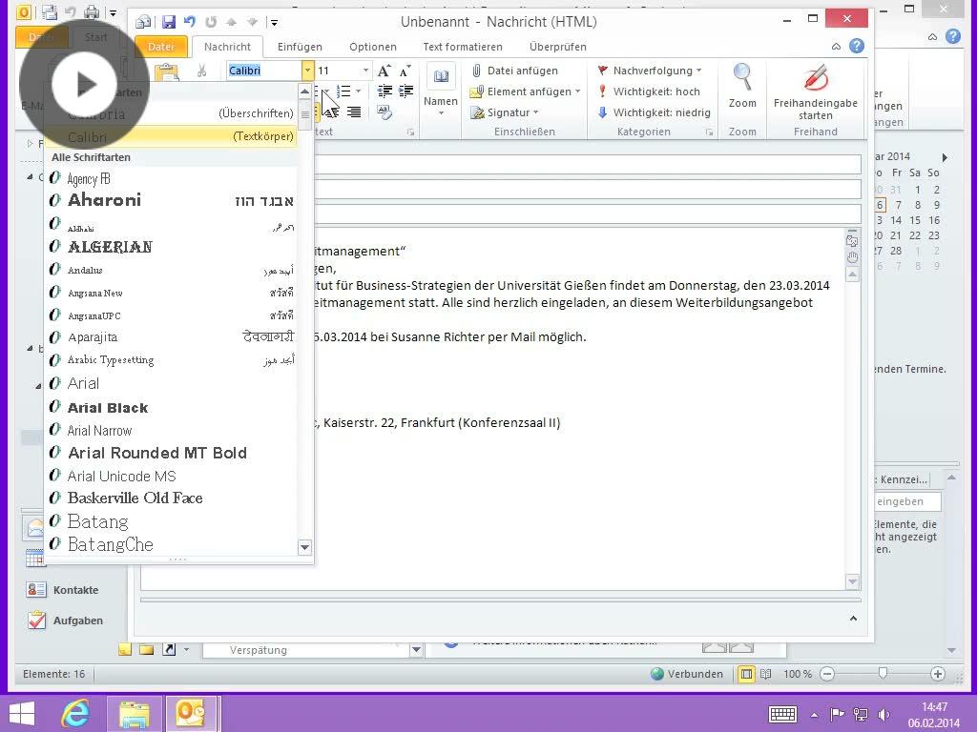Open the Optionen ribbon tab
This screenshot has width=977, height=732.
coord(373,46)
